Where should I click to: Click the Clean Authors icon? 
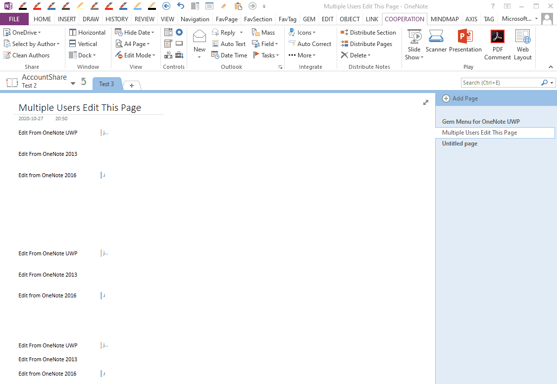(x=7, y=55)
